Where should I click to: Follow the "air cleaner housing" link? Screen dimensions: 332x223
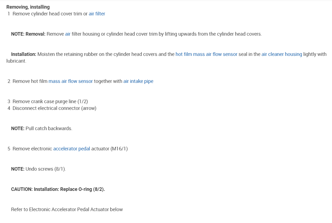(281, 54)
